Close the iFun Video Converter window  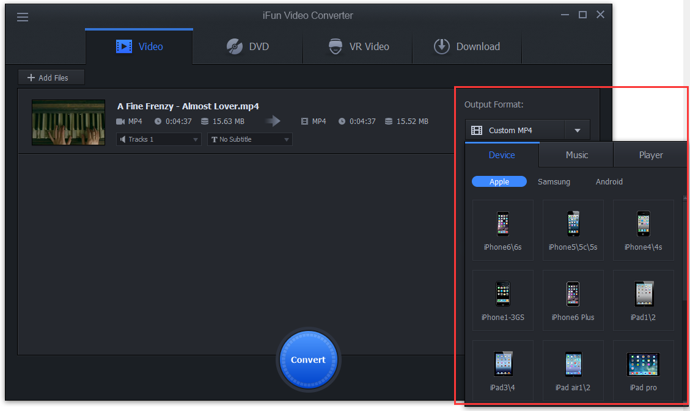tap(600, 15)
